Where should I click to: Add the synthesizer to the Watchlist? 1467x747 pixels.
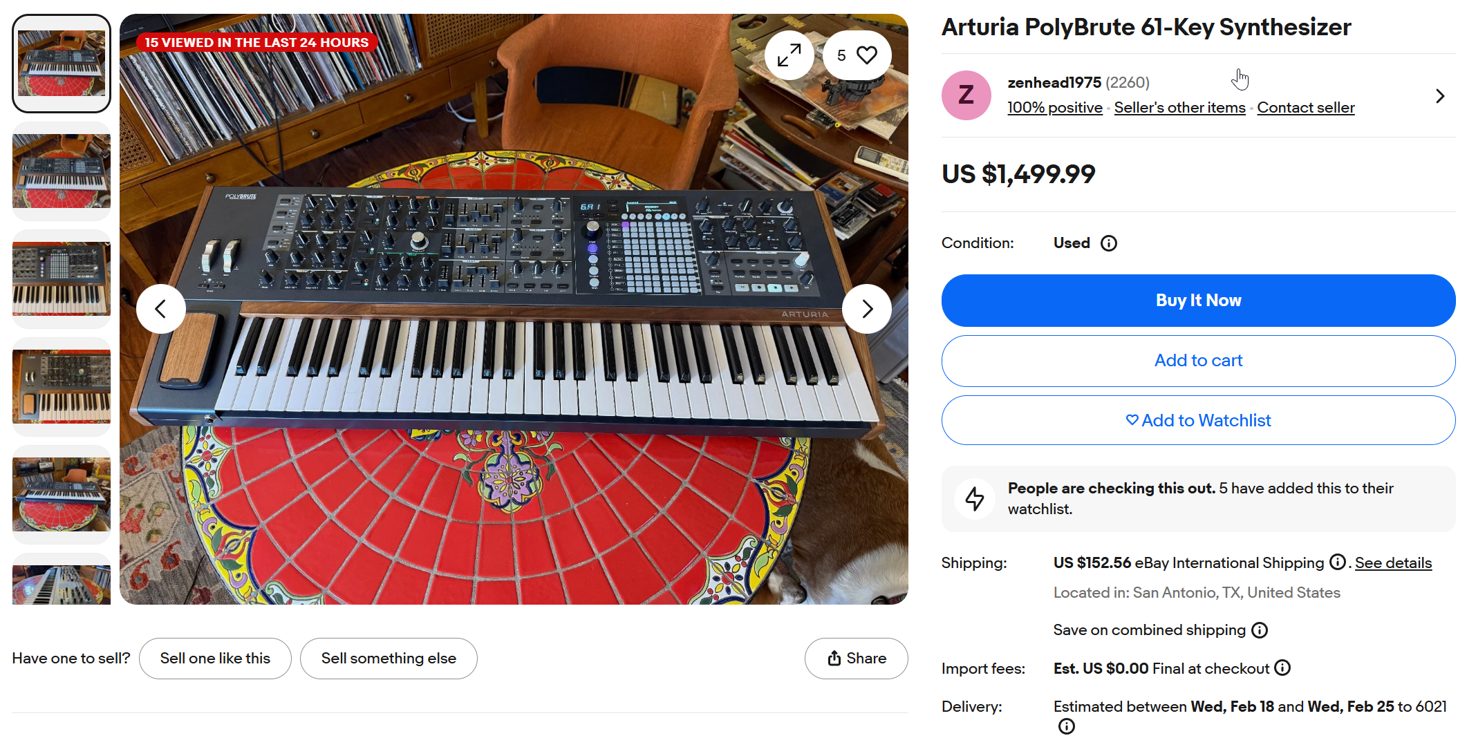1198,420
